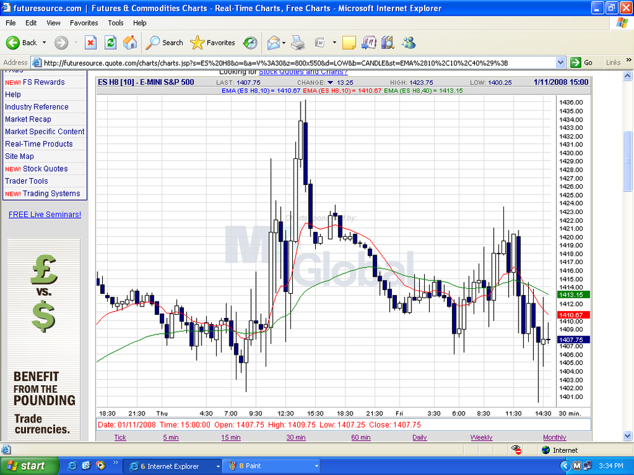This screenshot has width=634, height=475.
Task: Expand hidden tray icons arrow
Action: click(566, 466)
